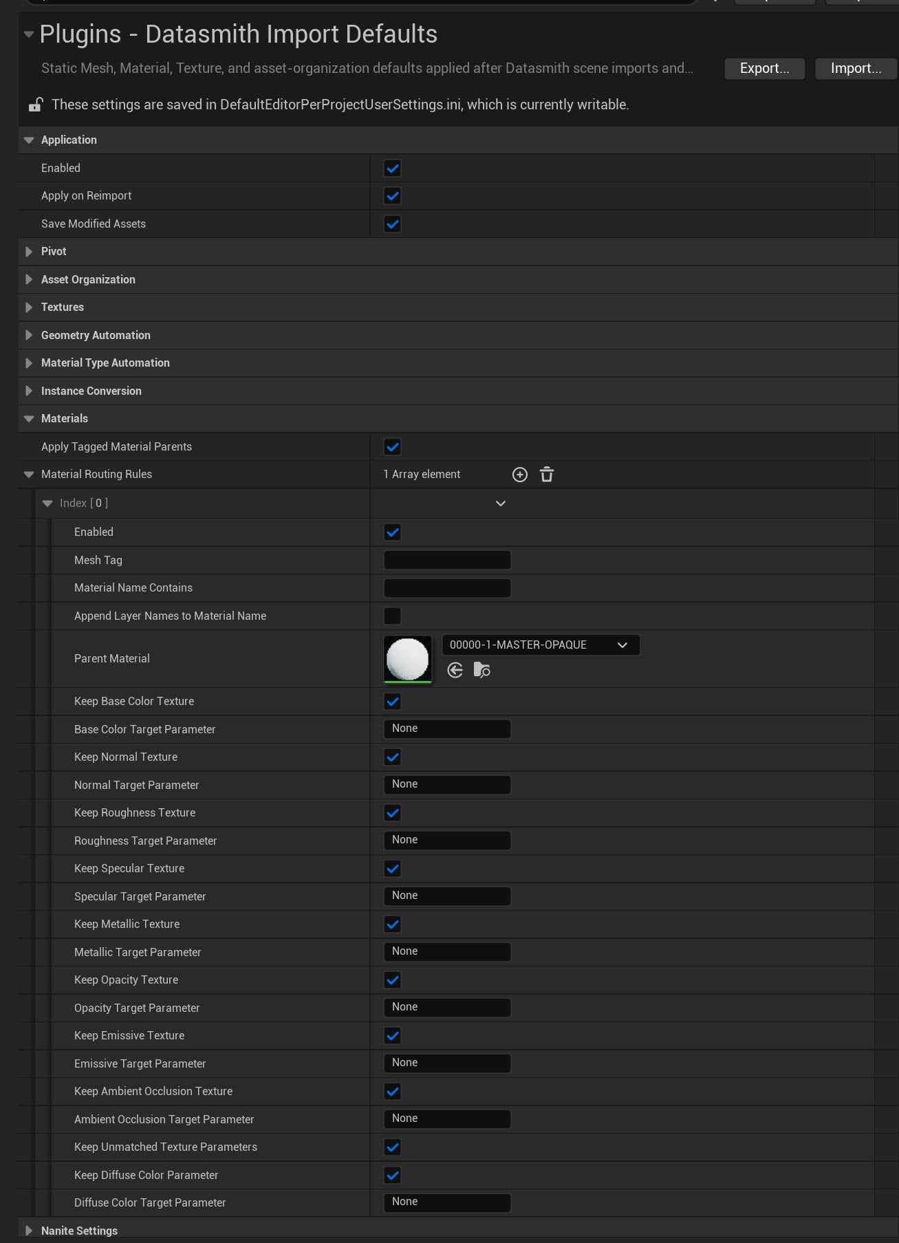Edit Emissive Target Parameter field
The width and height of the screenshot is (899, 1243).
[x=447, y=1063]
